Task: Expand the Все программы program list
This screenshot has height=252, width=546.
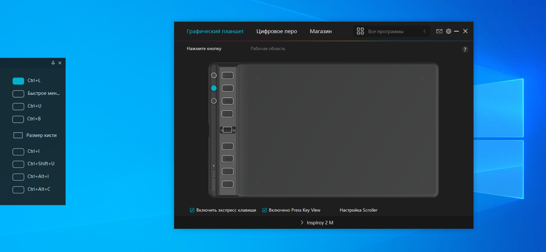Action: coord(385,32)
